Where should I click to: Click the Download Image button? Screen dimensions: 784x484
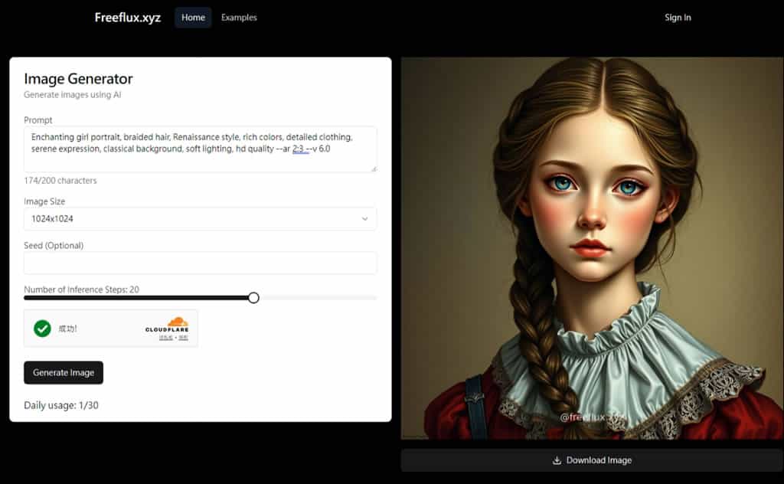pyautogui.click(x=592, y=460)
